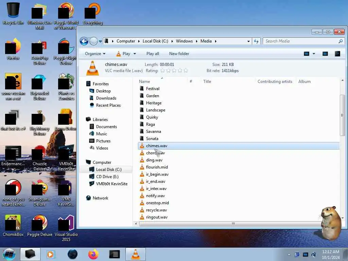Screen dimensions: 348x261
Task: Sort by Contributing artists column header
Action: coord(276,82)
